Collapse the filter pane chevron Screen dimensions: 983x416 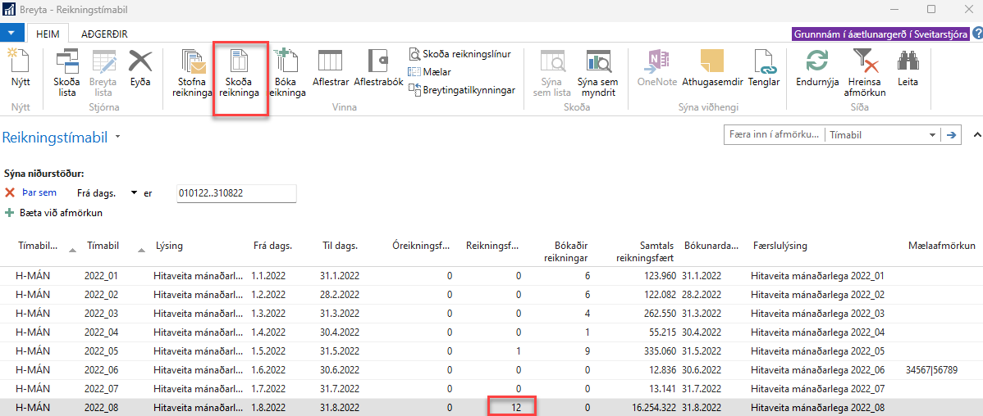click(976, 134)
